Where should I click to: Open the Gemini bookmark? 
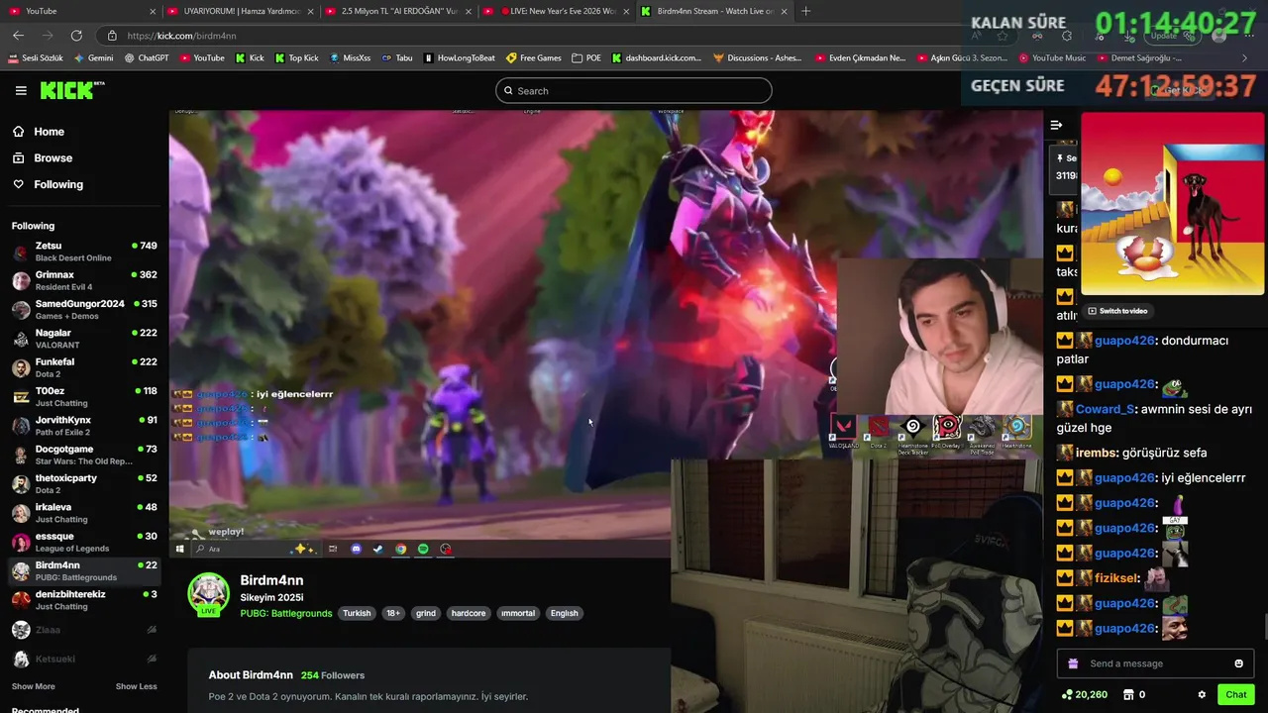pos(93,58)
